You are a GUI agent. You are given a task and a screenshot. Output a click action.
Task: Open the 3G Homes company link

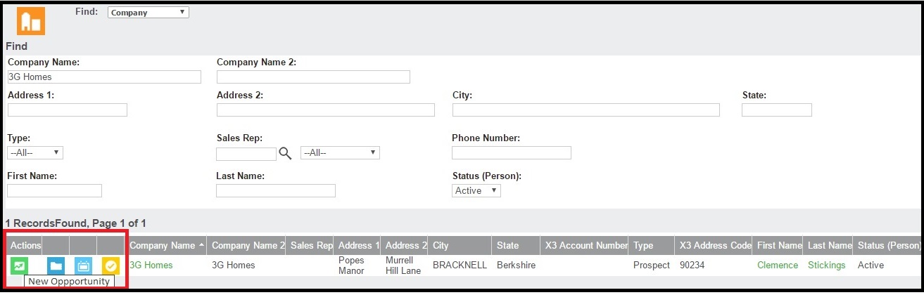pyautogui.click(x=151, y=265)
